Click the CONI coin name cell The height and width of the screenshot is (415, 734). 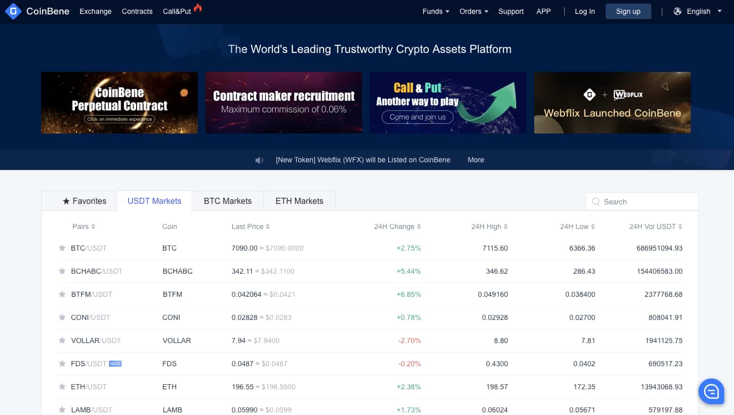[171, 317]
